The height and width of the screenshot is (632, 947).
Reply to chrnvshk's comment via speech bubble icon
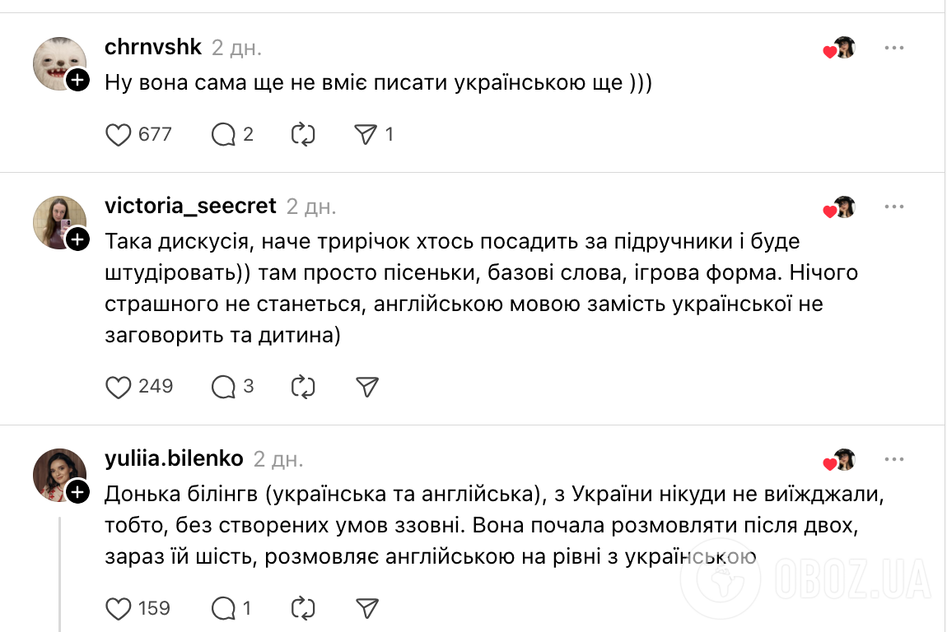223,134
